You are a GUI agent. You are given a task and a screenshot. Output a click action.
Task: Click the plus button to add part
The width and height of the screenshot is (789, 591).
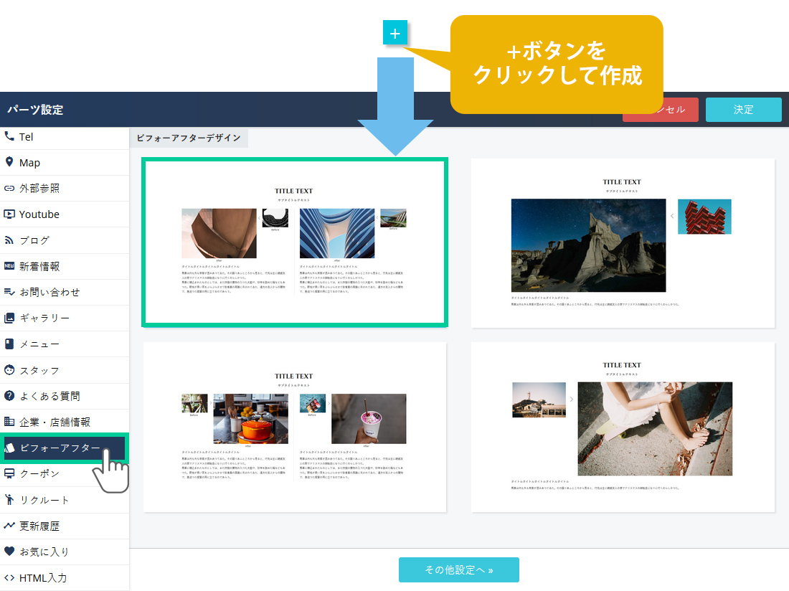[x=395, y=33]
